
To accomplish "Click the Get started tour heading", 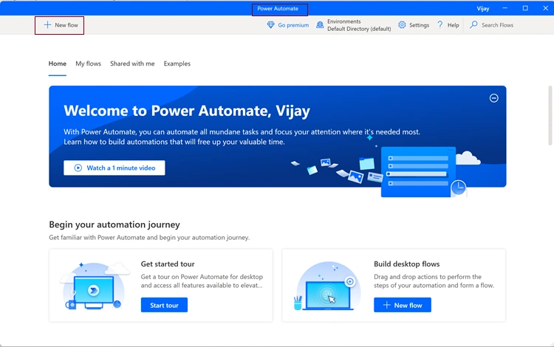I will (x=168, y=264).
